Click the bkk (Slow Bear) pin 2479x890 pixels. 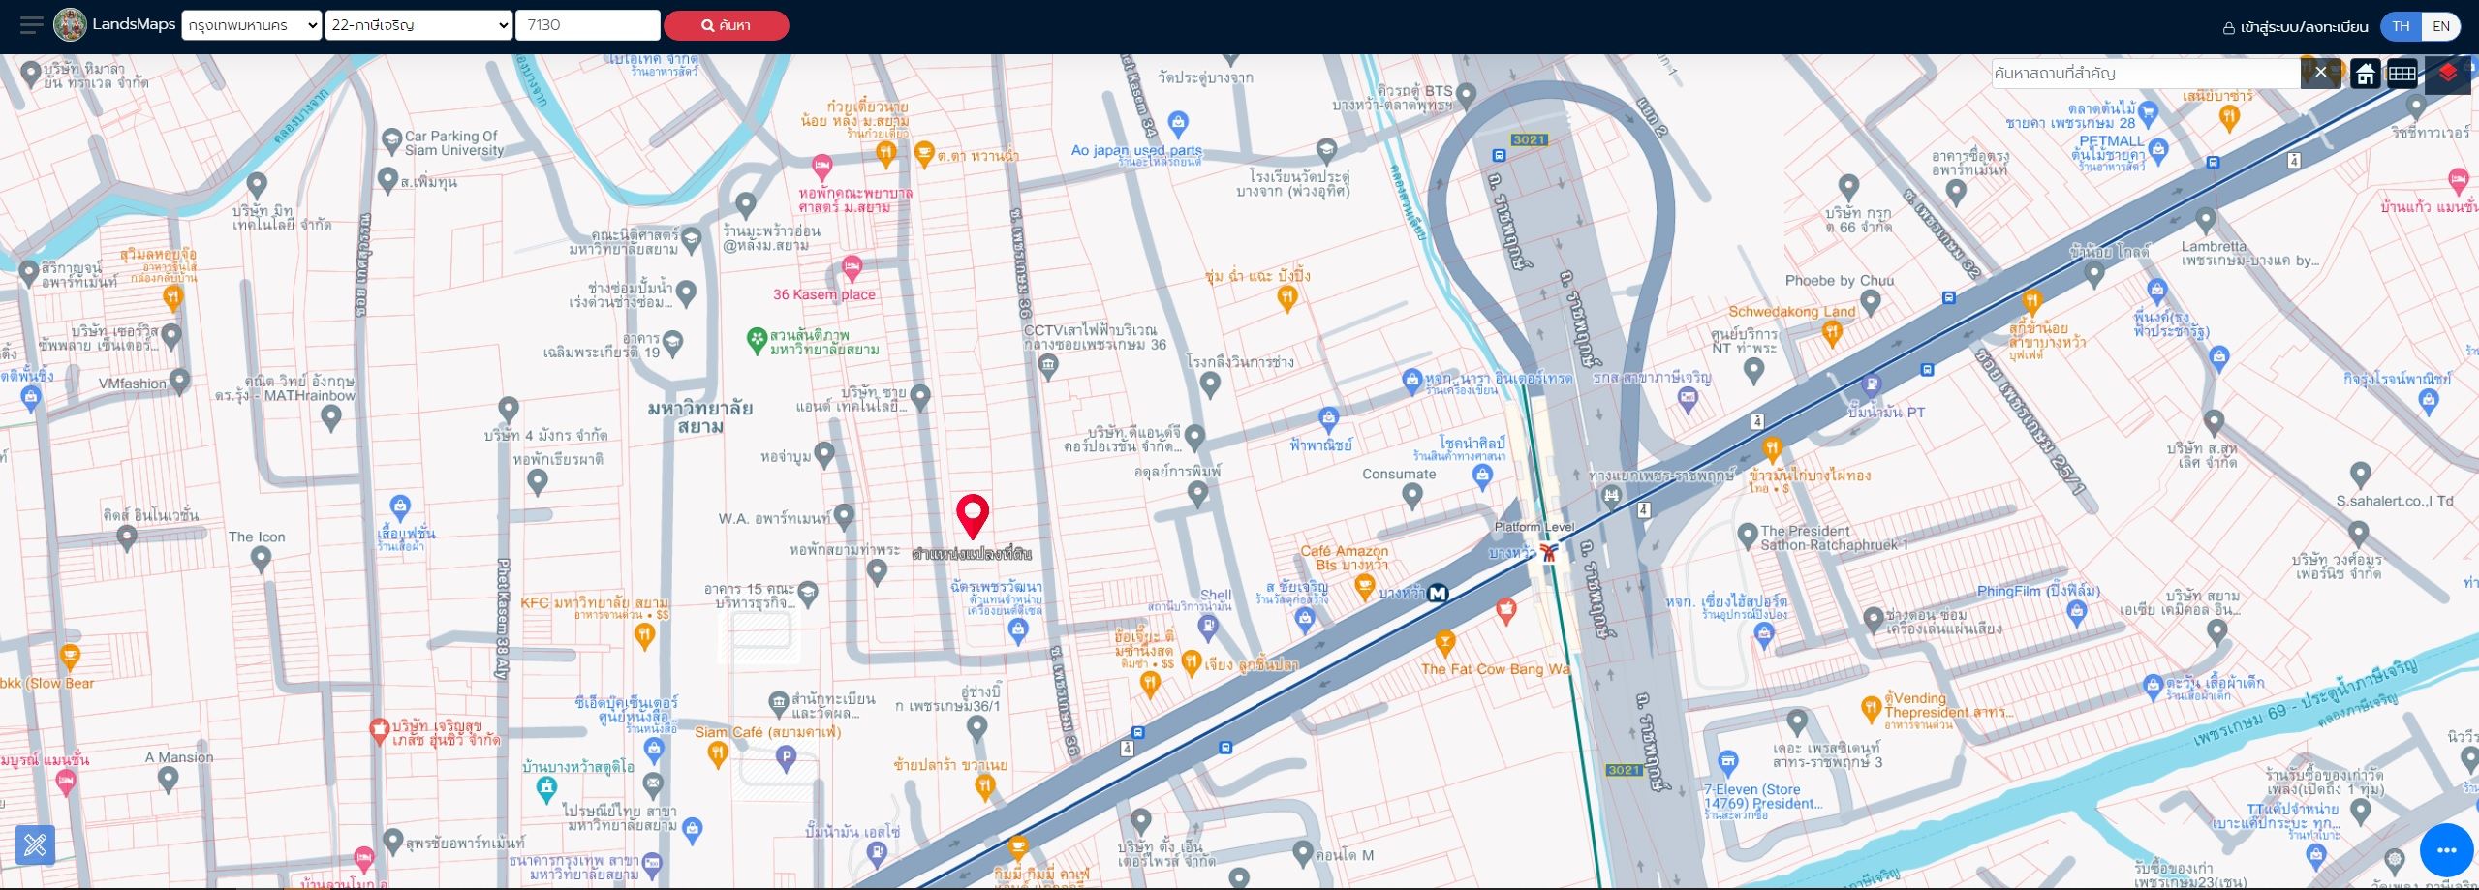(69, 659)
